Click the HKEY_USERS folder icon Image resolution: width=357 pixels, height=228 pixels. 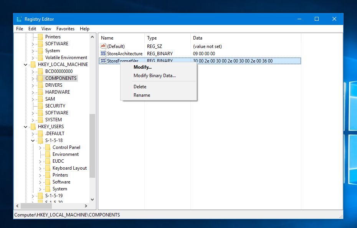coord(33,127)
